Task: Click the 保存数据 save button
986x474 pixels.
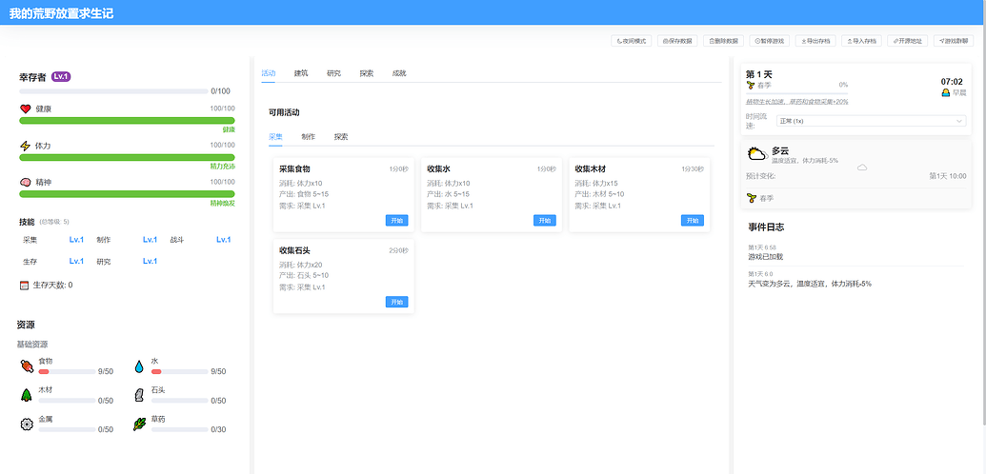Action: pyautogui.click(x=677, y=41)
